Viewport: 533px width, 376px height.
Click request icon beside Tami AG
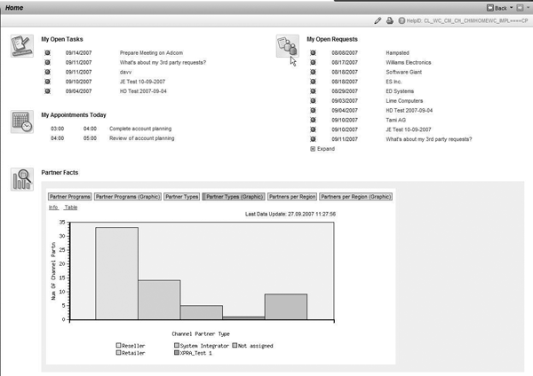pos(313,120)
